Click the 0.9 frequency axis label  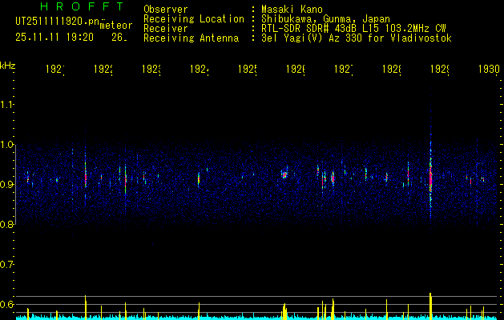(x=7, y=185)
